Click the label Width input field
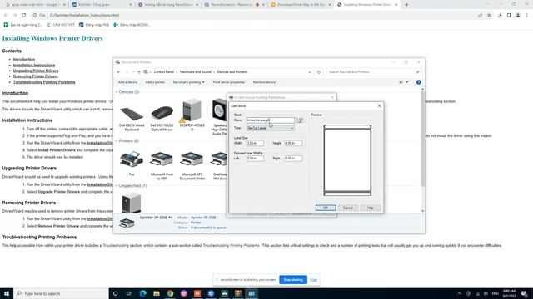Screen dimensions: 533x299 point(255,143)
